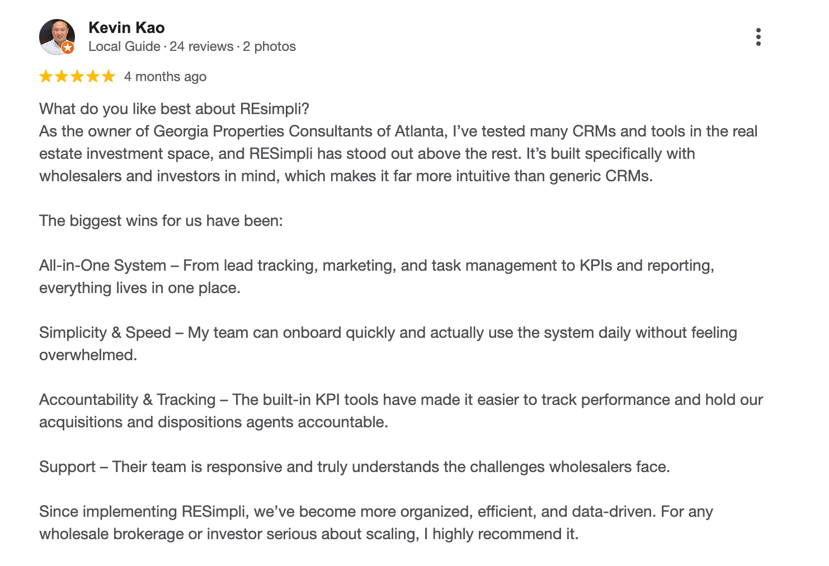829x566 pixels.
Task: Click the 24 reviews count
Action: (201, 46)
